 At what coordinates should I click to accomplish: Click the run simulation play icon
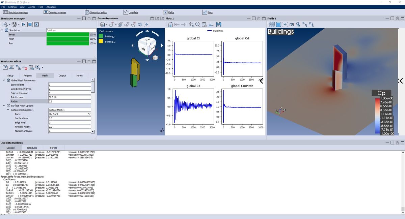coord(24,24)
